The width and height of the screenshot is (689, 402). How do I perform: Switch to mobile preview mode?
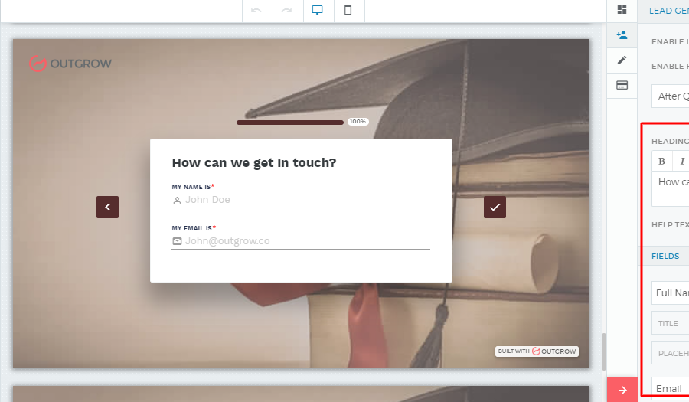coord(348,11)
